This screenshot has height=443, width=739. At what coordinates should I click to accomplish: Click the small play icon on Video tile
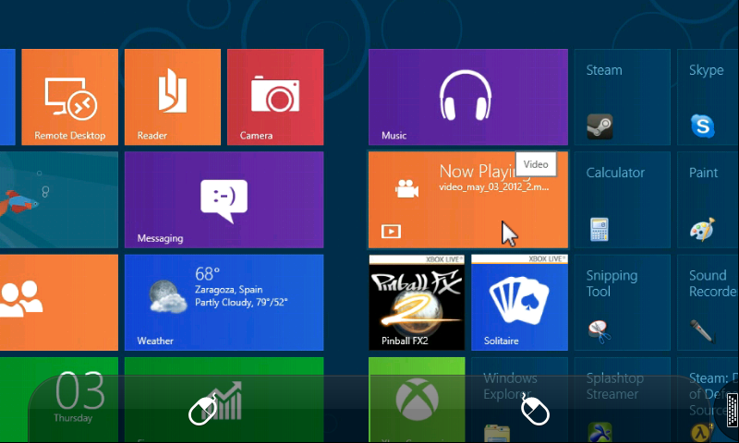(x=391, y=231)
